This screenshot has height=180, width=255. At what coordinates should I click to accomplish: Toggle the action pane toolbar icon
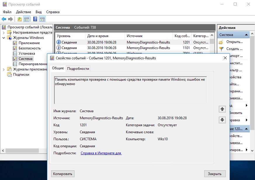pos(42,19)
